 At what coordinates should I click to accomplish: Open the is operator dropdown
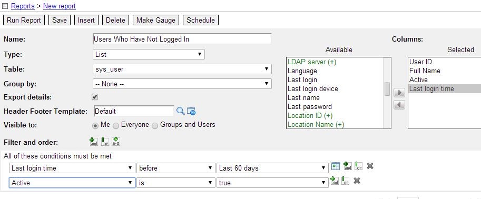(175, 183)
